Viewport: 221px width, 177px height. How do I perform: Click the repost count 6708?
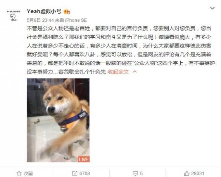(85, 173)
